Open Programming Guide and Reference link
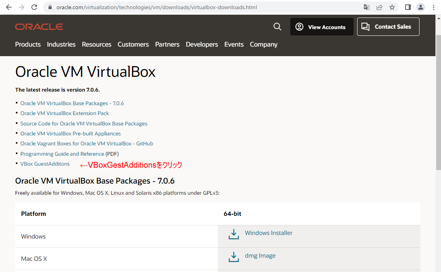 (62, 154)
